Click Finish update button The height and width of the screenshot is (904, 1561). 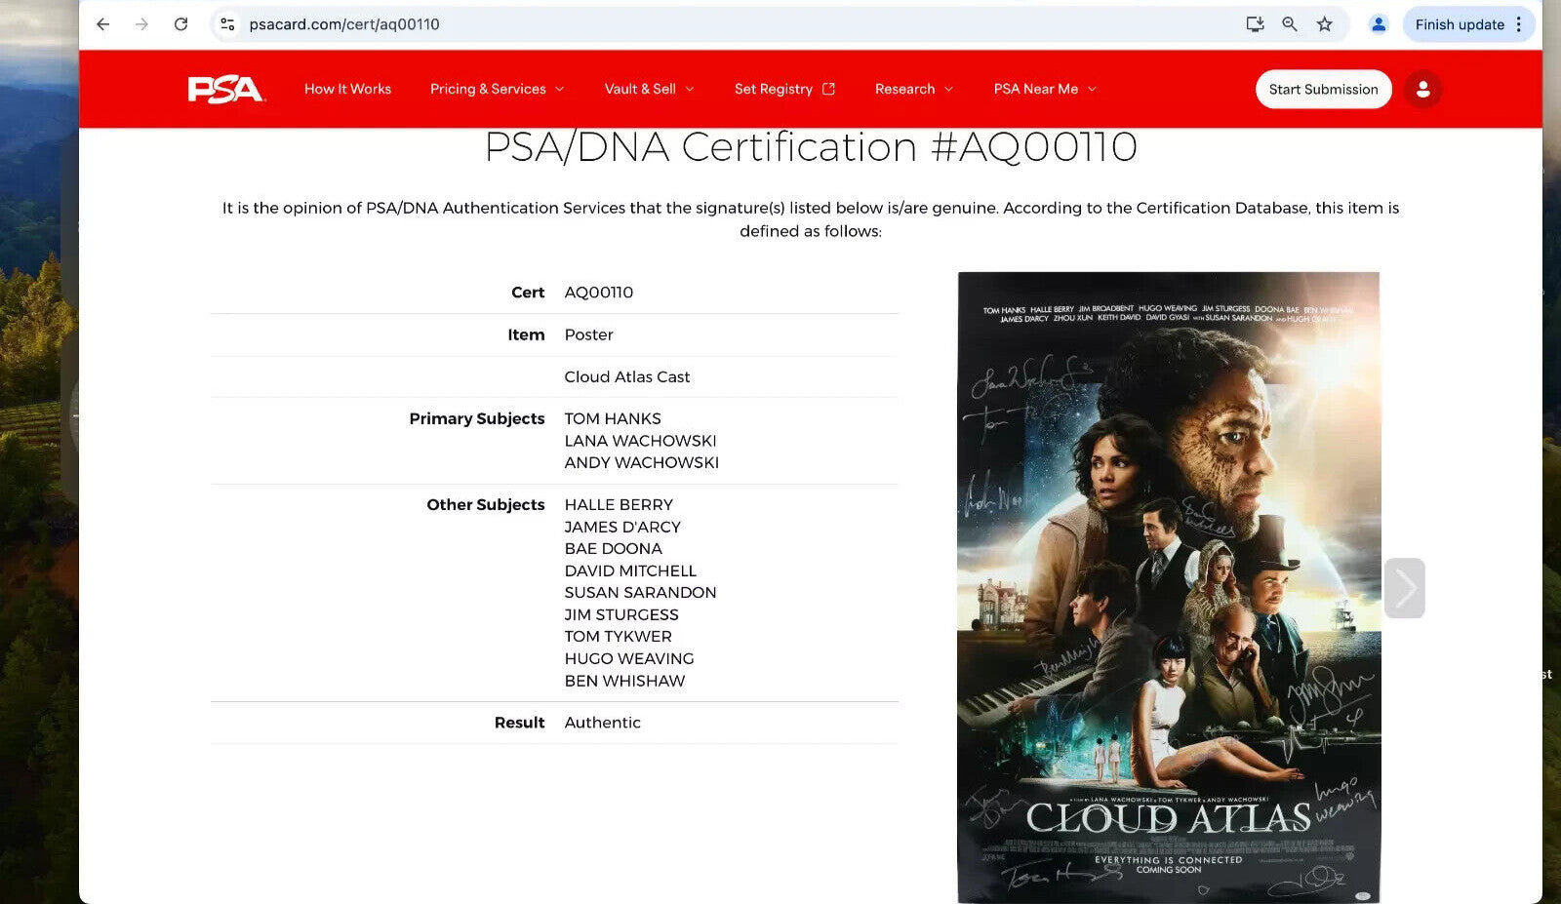(1459, 24)
